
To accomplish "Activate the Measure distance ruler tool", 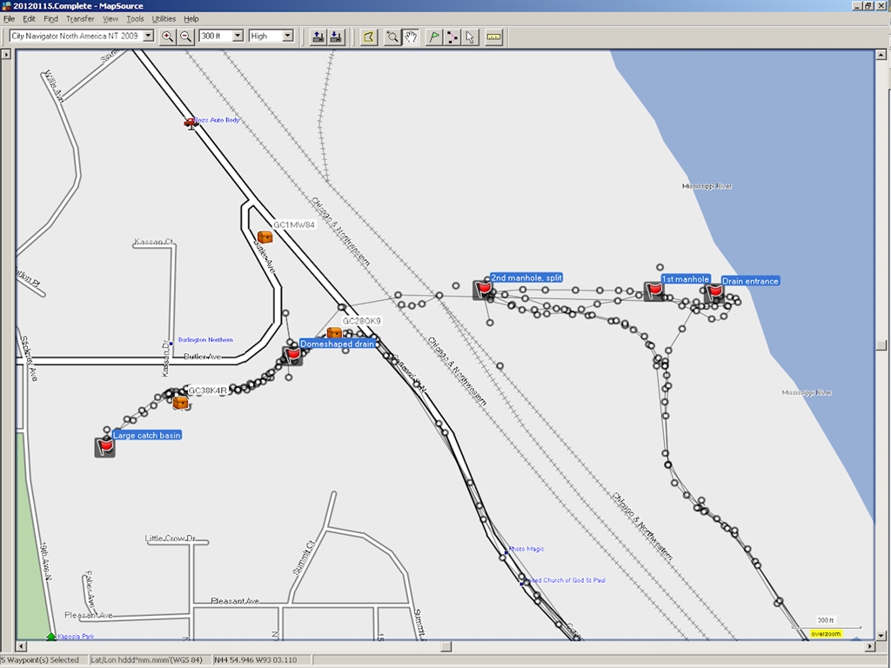I will click(494, 37).
